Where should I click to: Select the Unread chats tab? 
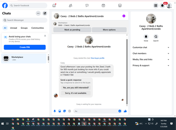pyautogui.click(x=13, y=28)
